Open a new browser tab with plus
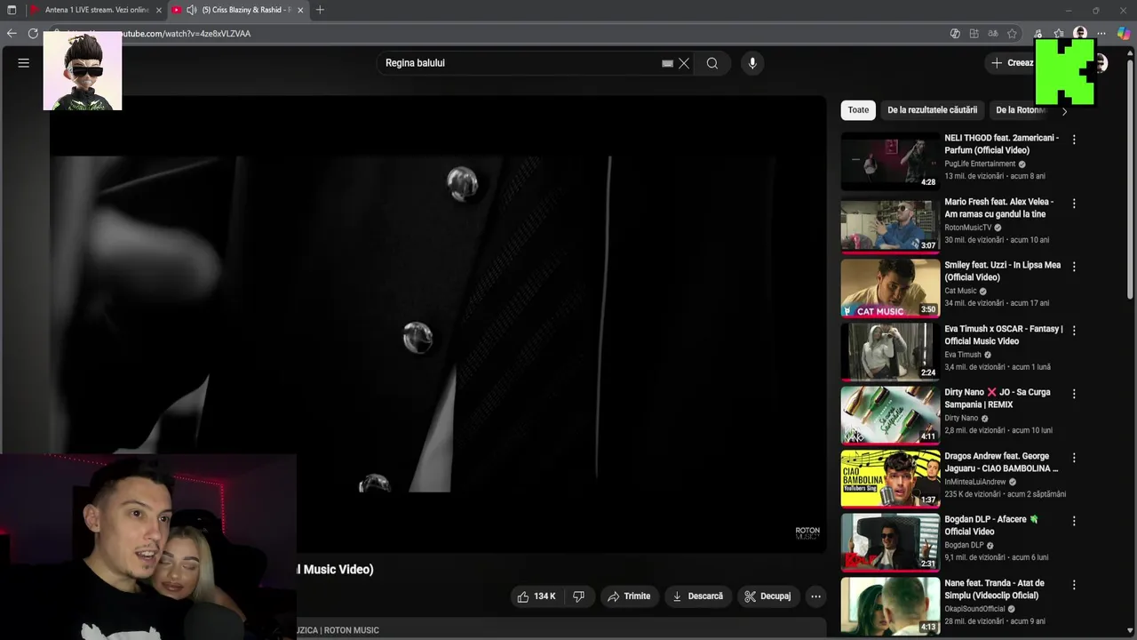Image resolution: width=1137 pixels, height=640 pixels. click(x=320, y=10)
